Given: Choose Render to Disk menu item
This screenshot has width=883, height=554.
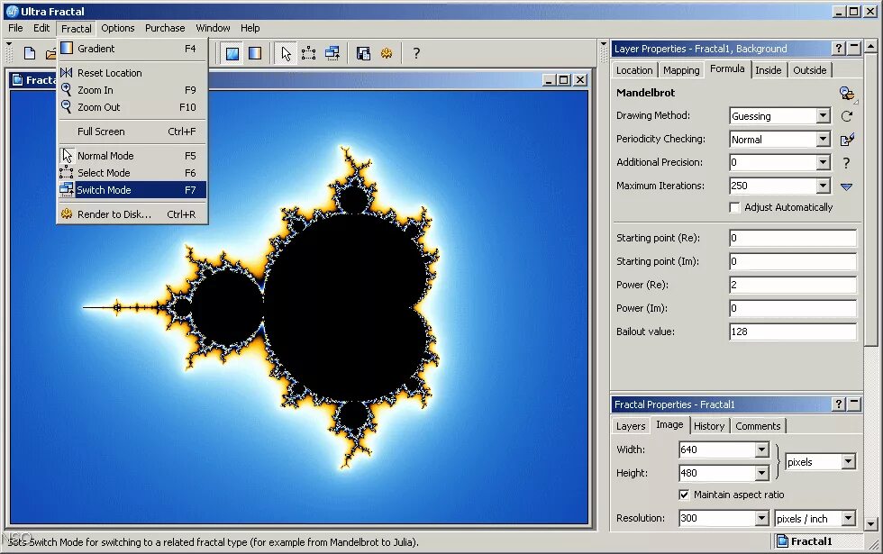Looking at the screenshot, I should [132, 214].
